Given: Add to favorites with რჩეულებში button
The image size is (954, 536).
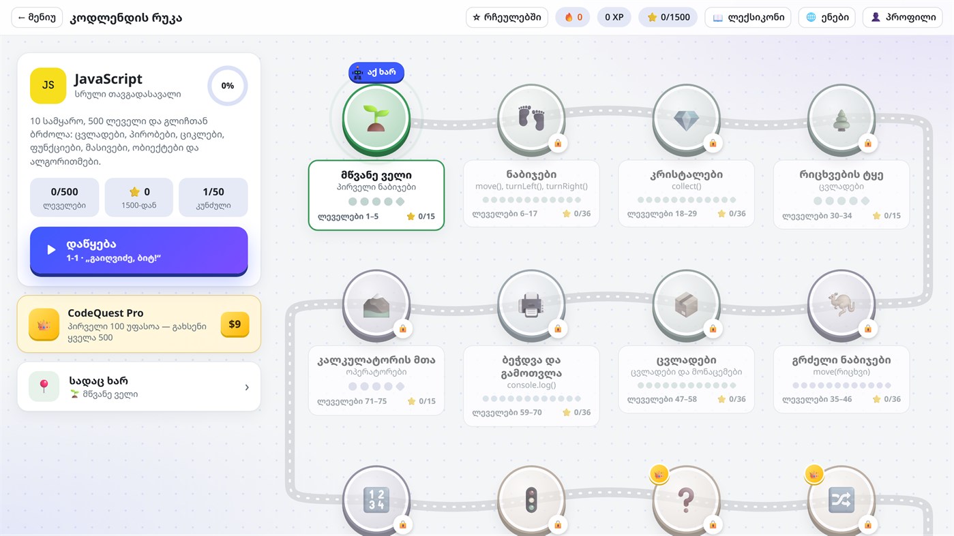Looking at the screenshot, I should (x=507, y=17).
